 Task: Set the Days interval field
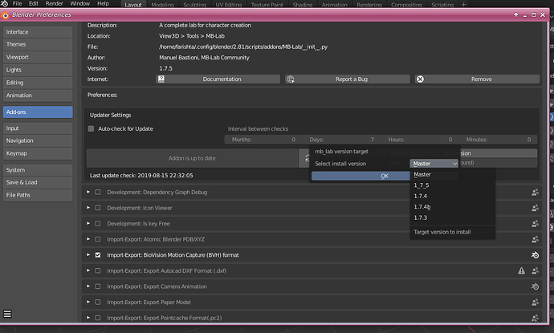(341, 140)
